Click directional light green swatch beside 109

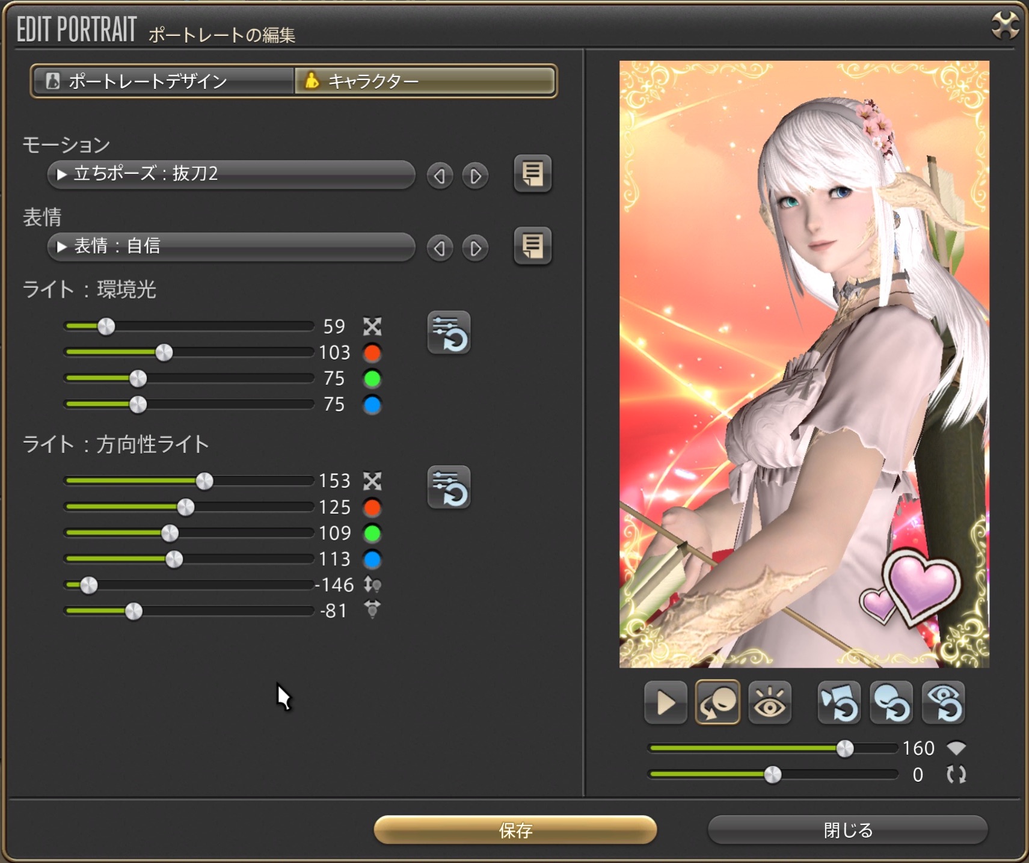click(372, 533)
